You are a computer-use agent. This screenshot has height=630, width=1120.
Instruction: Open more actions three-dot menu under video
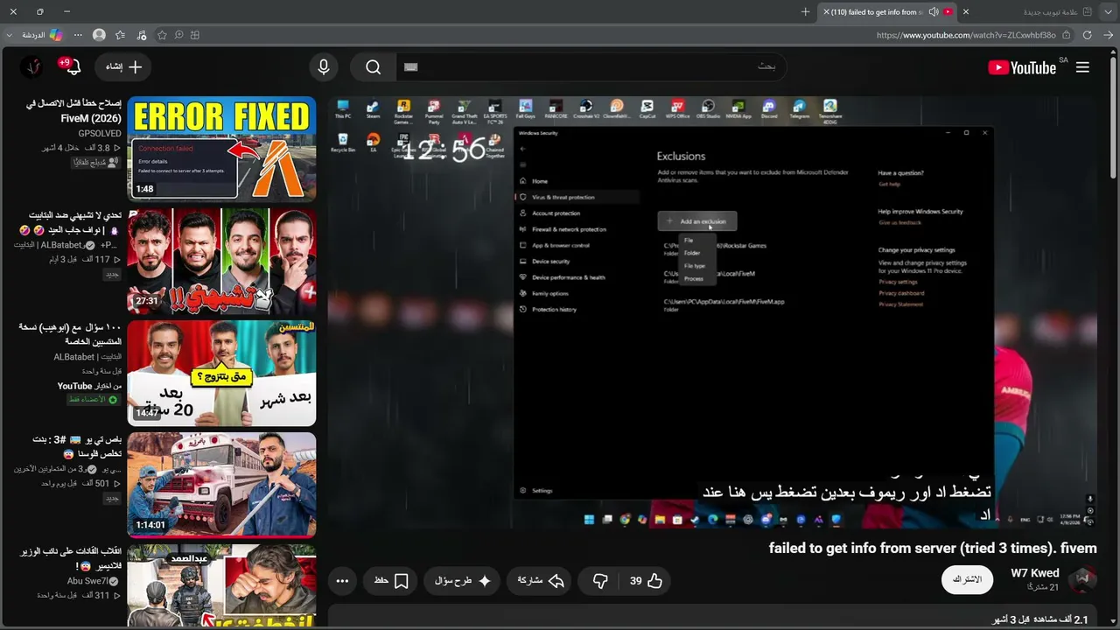click(x=342, y=580)
